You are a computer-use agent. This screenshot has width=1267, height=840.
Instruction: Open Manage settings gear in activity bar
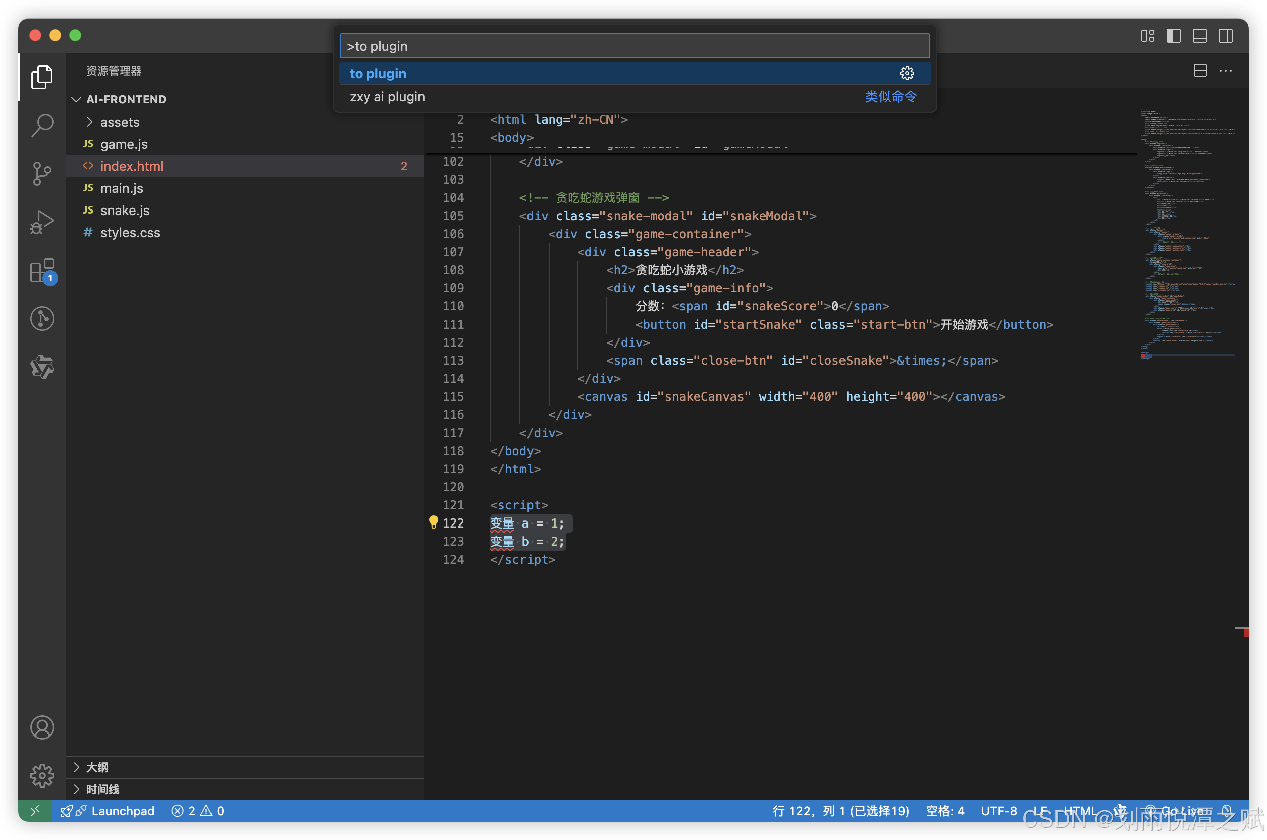pyautogui.click(x=42, y=775)
